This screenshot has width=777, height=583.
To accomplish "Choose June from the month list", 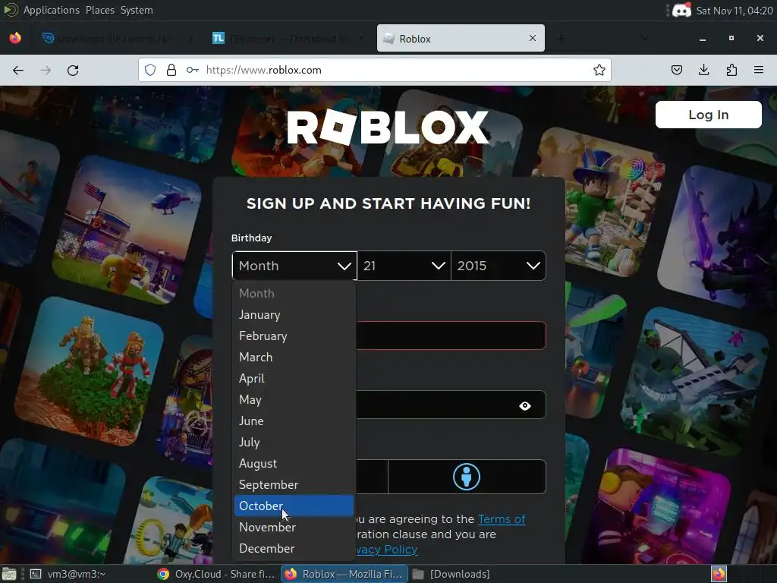I will pyautogui.click(x=294, y=421).
